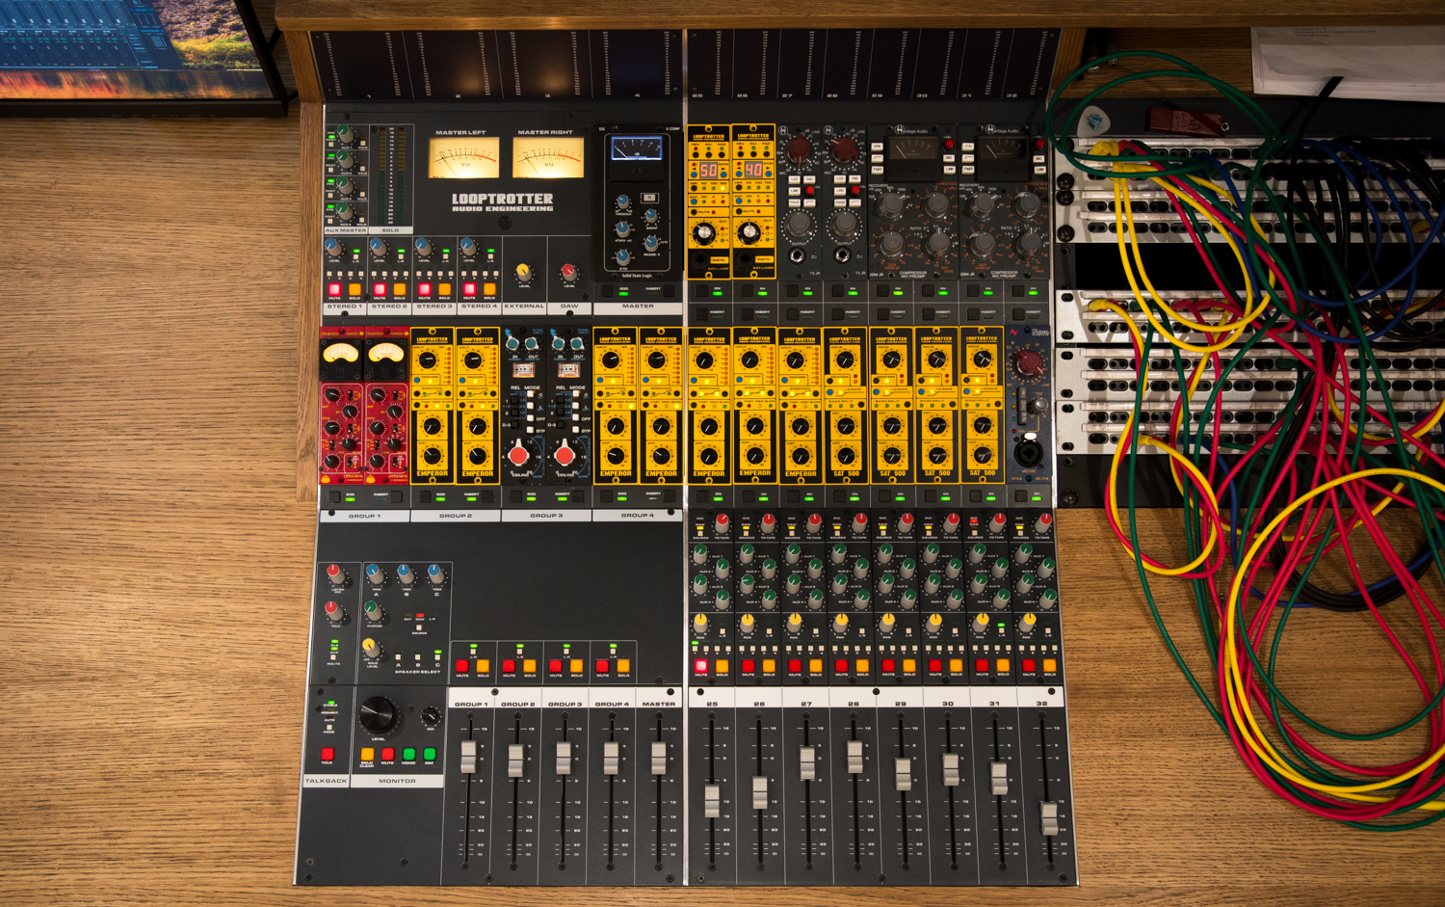Engage PHASE on the left 73 JR preamp
Viewport: 1445px width, 907px height.
pos(795,201)
